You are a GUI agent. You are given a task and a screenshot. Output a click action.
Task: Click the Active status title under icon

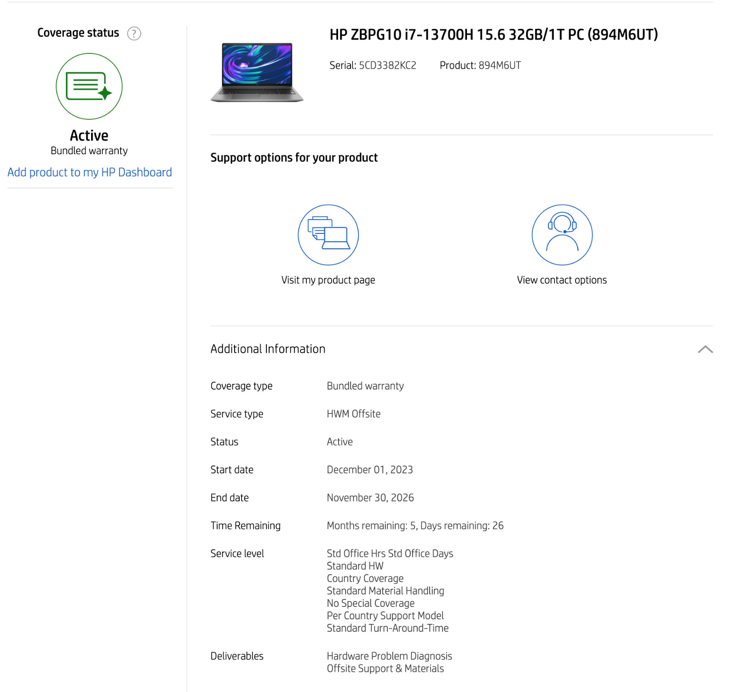pos(89,135)
